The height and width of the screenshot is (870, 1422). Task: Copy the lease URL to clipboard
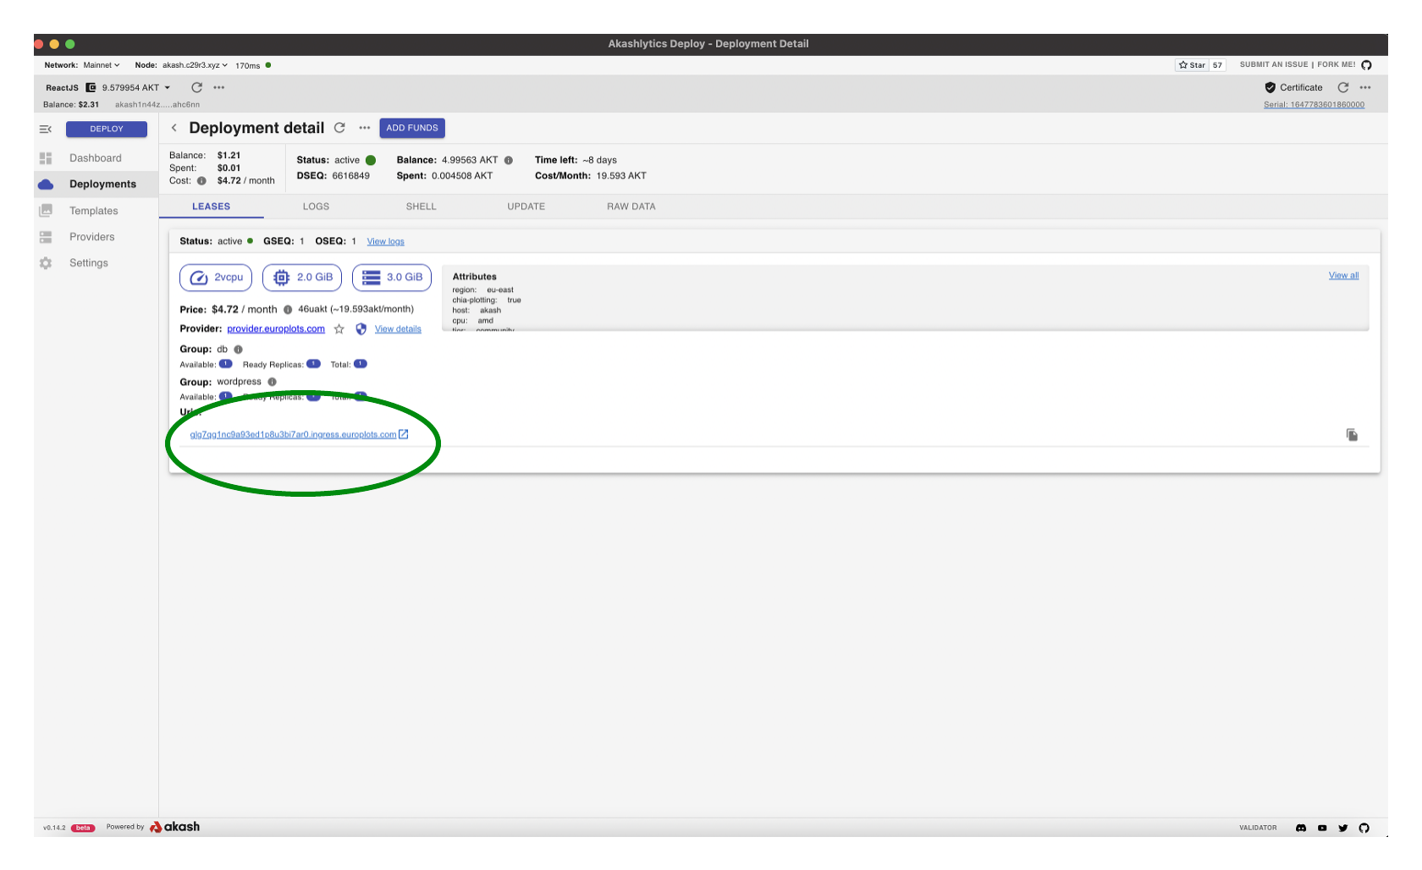tap(1352, 435)
